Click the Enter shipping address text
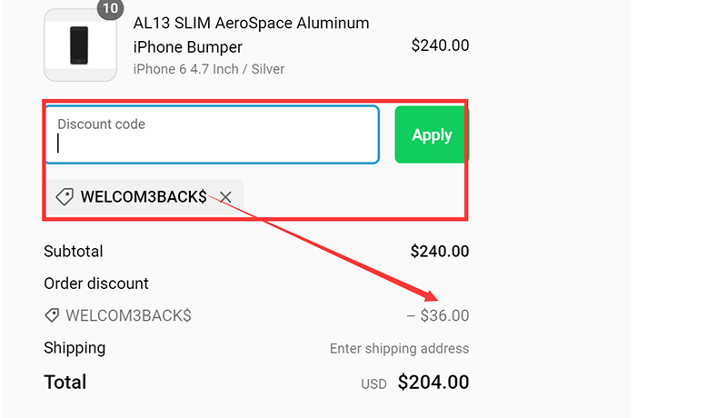Image resolution: width=727 pixels, height=418 pixels. click(399, 349)
